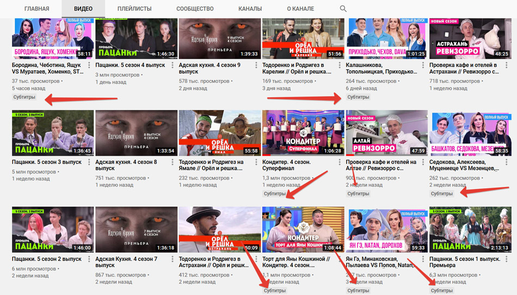Open the three-dot menu for Пацанки 5 сезон 4 выпуск
This screenshot has width=517, height=295.
click(173, 65)
